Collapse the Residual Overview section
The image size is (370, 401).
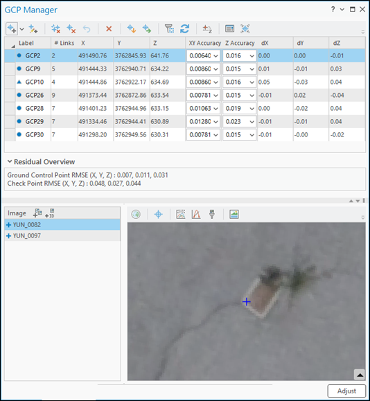coord(10,161)
